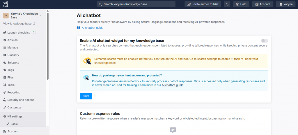
Task: Click the Launch checklist rocket icon
Action: (x=5, y=33)
